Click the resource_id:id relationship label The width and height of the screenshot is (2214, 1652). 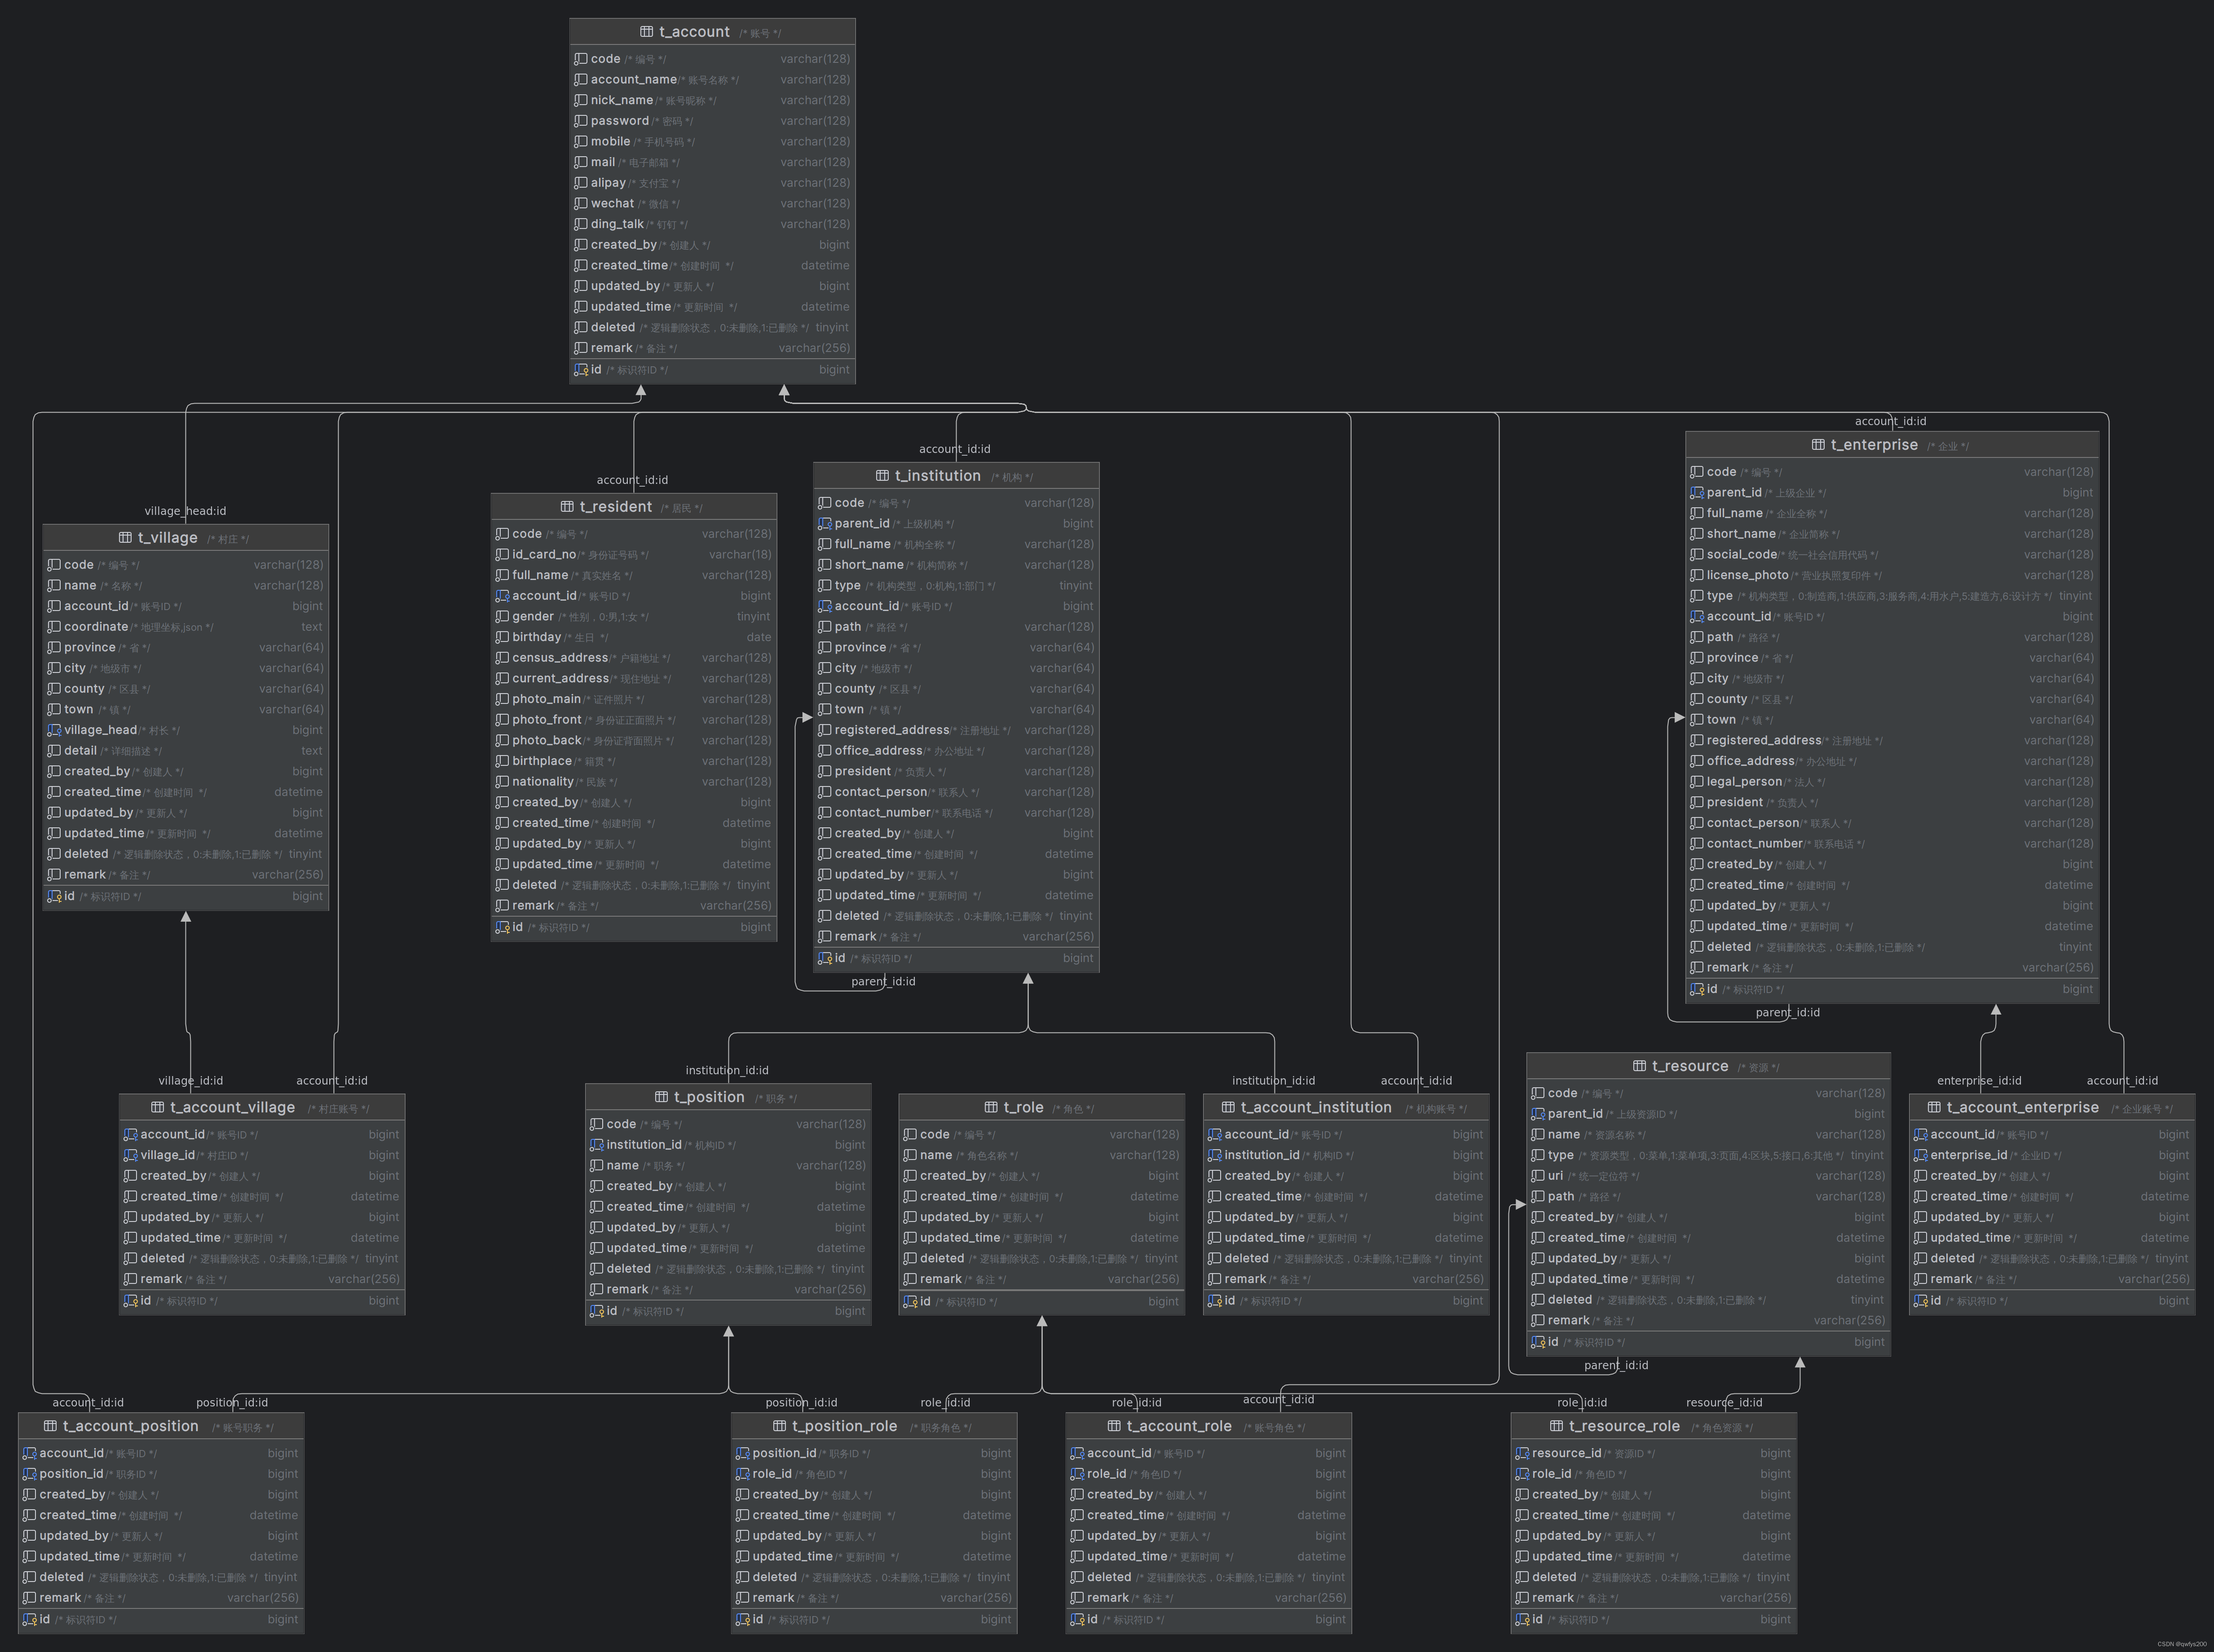pyautogui.click(x=1724, y=1403)
